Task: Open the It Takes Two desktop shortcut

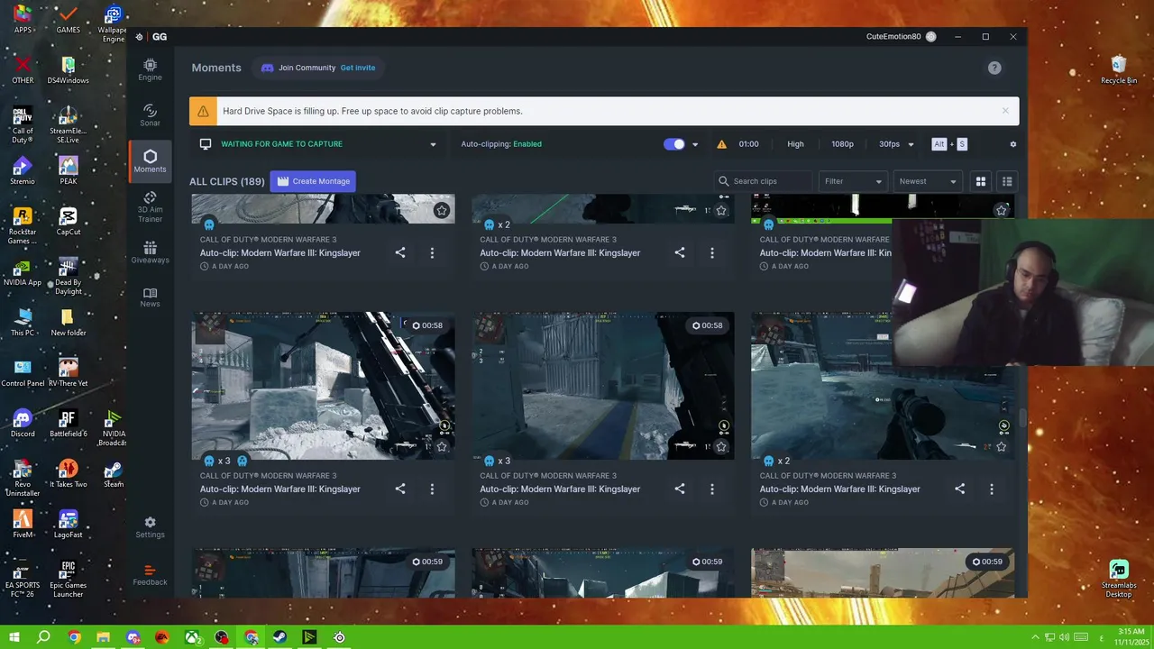Action: [68, 474]
